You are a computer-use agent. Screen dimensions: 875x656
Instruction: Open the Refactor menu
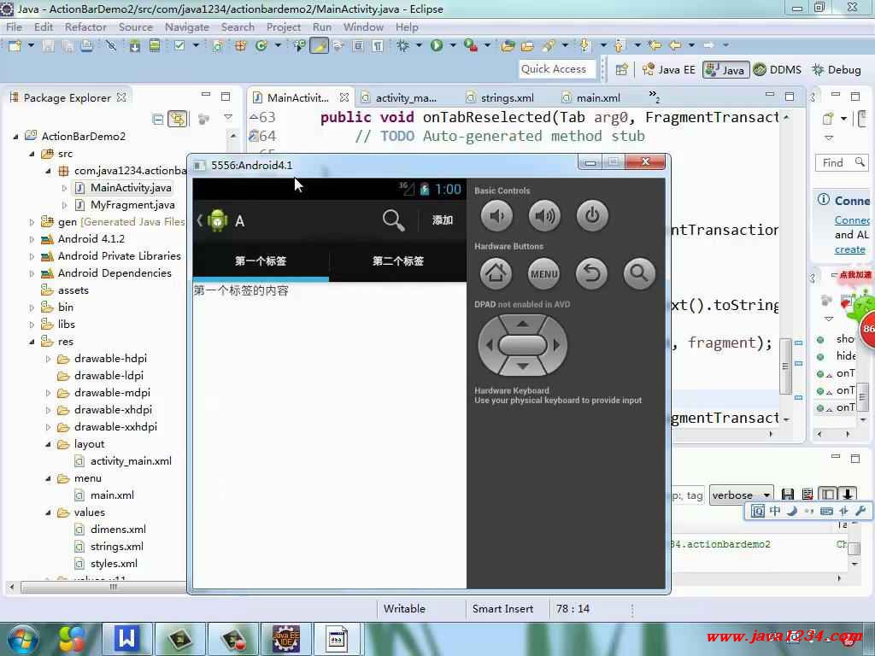(x=85, y=26)
